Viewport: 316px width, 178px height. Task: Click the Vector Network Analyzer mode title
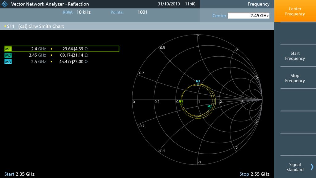click(50, 4)
